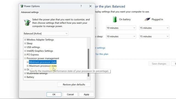Click Restore plan defaults button

tap(74, 84)
